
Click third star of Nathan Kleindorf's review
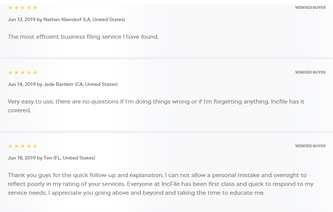coord(23,8)
